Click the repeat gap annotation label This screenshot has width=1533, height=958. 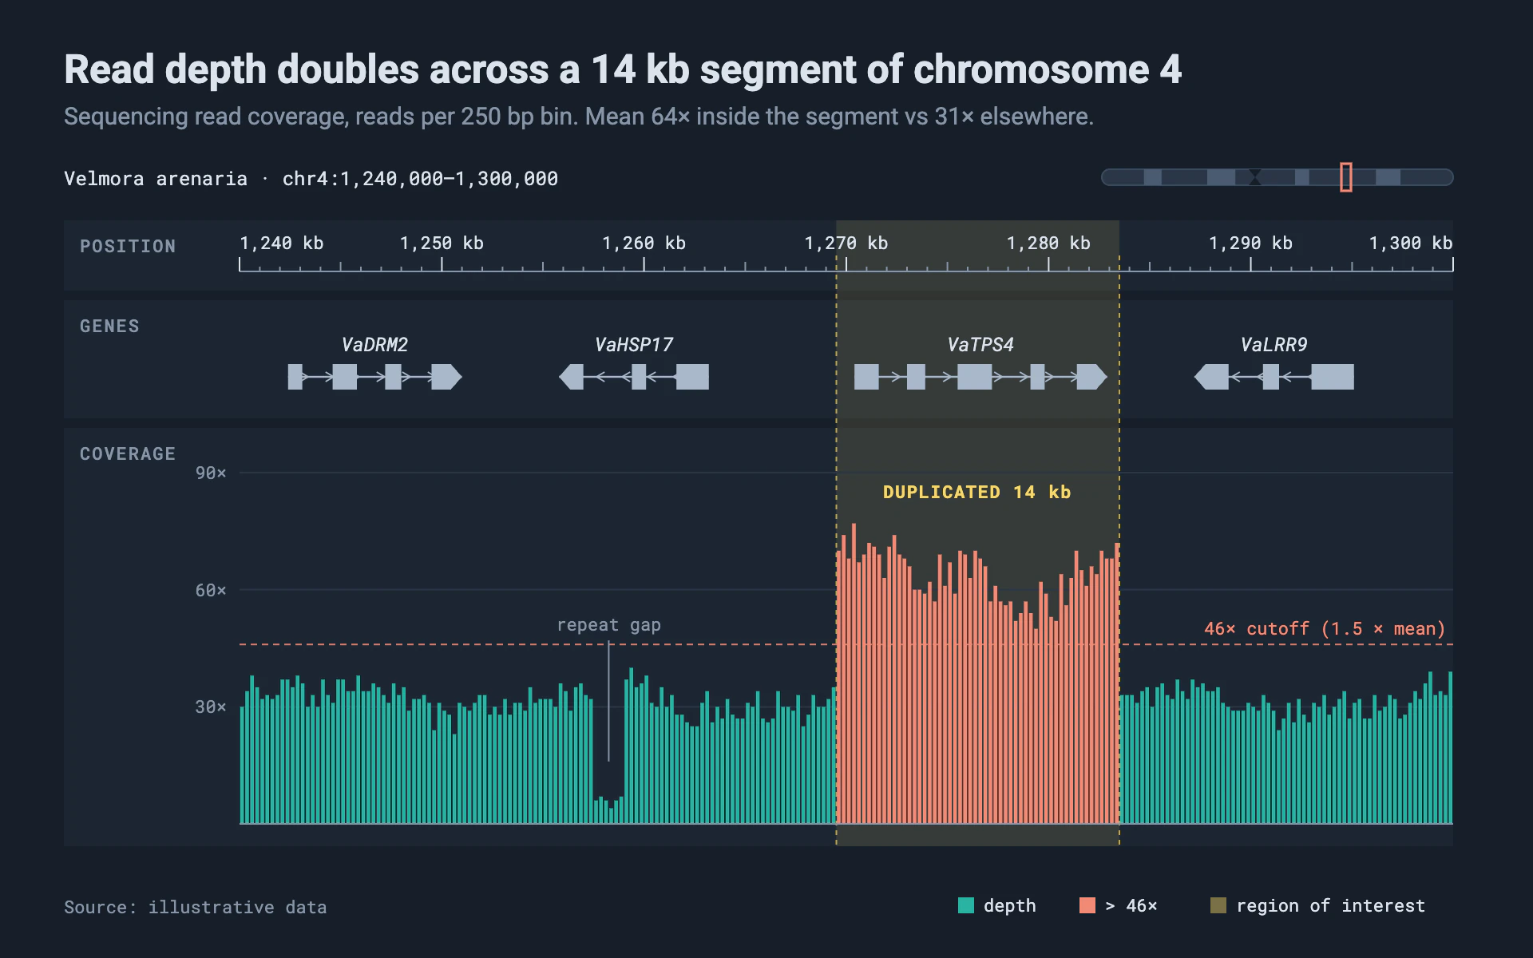(609, 625)
